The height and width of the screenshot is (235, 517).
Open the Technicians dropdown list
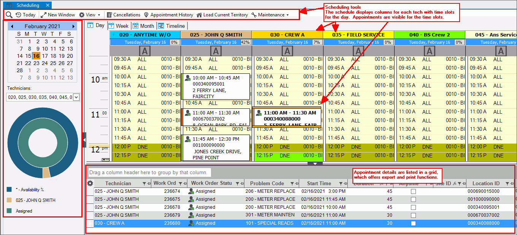click(x=76, y=97)
